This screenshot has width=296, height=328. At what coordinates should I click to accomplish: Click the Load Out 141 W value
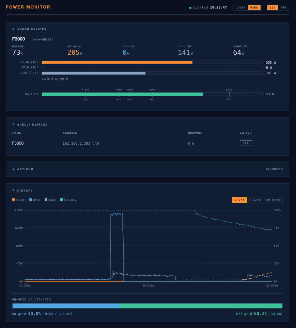[185, 52]
